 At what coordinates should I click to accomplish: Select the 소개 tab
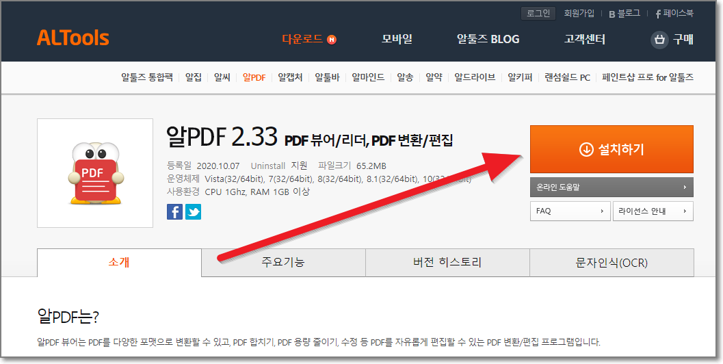click(119, 263)
